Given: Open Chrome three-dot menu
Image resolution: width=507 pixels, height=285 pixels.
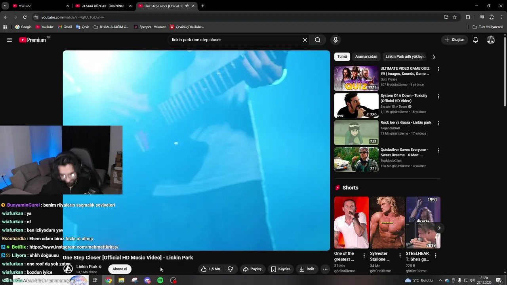Looking at the screenshot, I should (501, 17).
